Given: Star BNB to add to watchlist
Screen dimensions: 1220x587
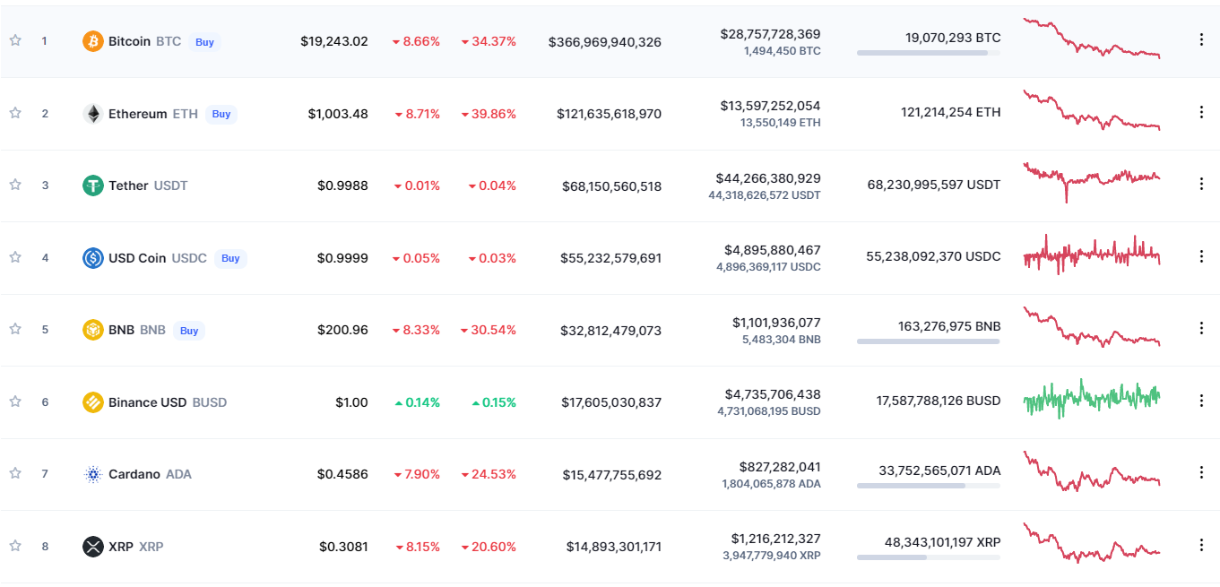Looking at the screenshot, I should pos(15,329).
